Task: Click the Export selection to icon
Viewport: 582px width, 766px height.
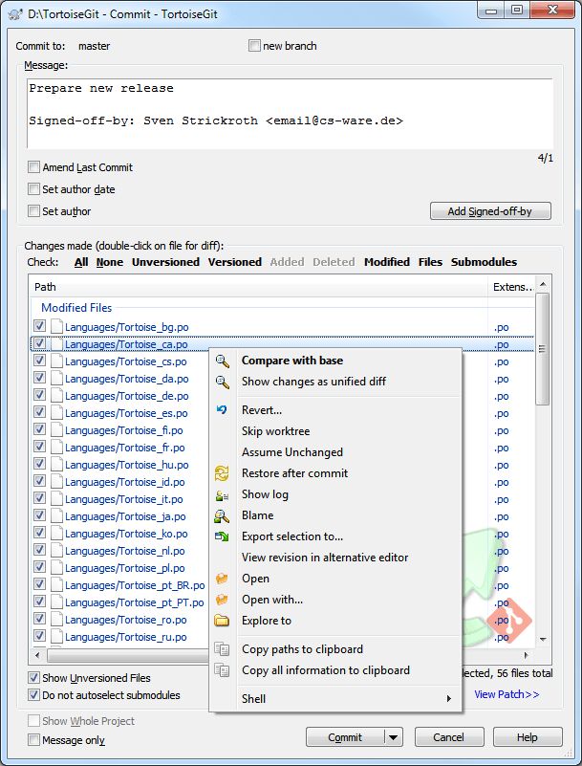Action: click(x=222, y=536)
